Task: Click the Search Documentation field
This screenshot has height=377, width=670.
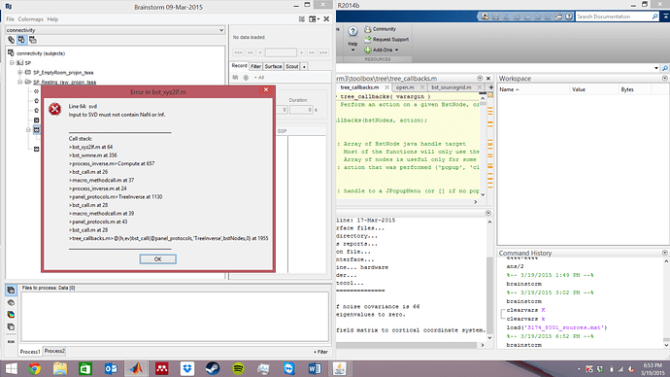Action: [613, 17]
